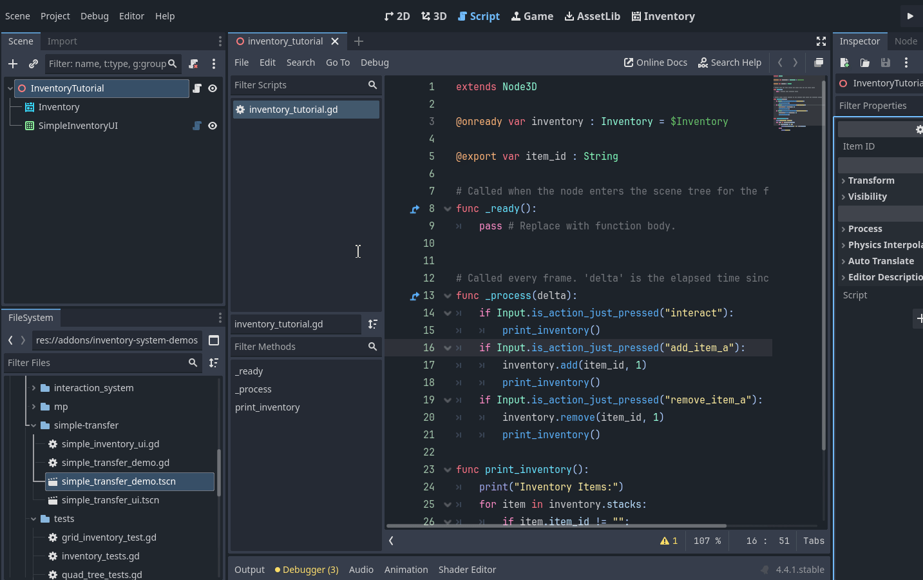Click override indicator on line 8
The width and height of the screenshot is (923, 580).
click(x=415, y=209)
